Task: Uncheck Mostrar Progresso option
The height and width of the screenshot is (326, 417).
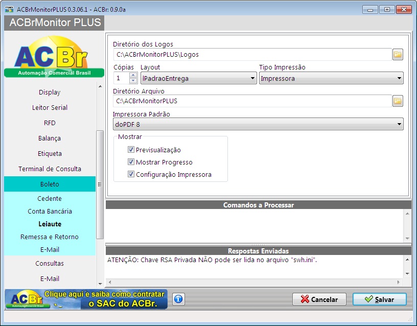Action: [x=131, y=161]
